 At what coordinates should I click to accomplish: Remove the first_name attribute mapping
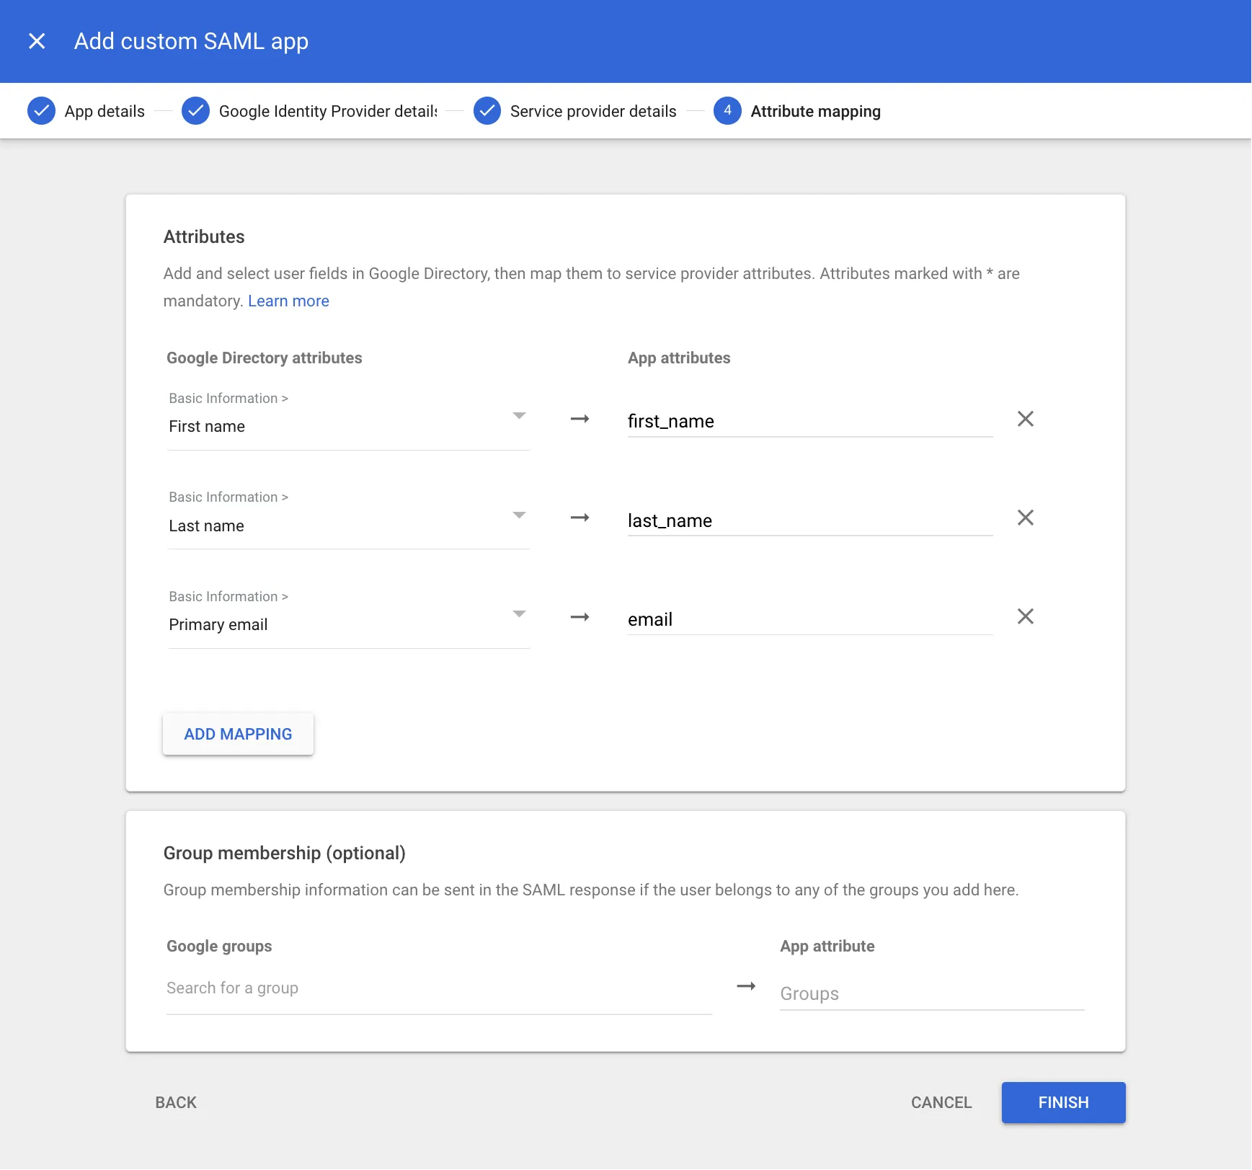coord(1025,419)
